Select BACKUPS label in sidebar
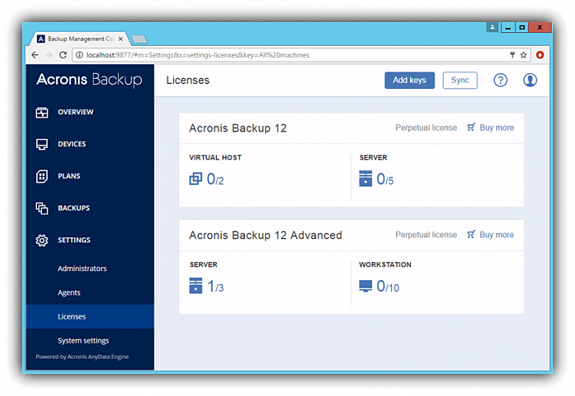 click(x=74, y=208)
